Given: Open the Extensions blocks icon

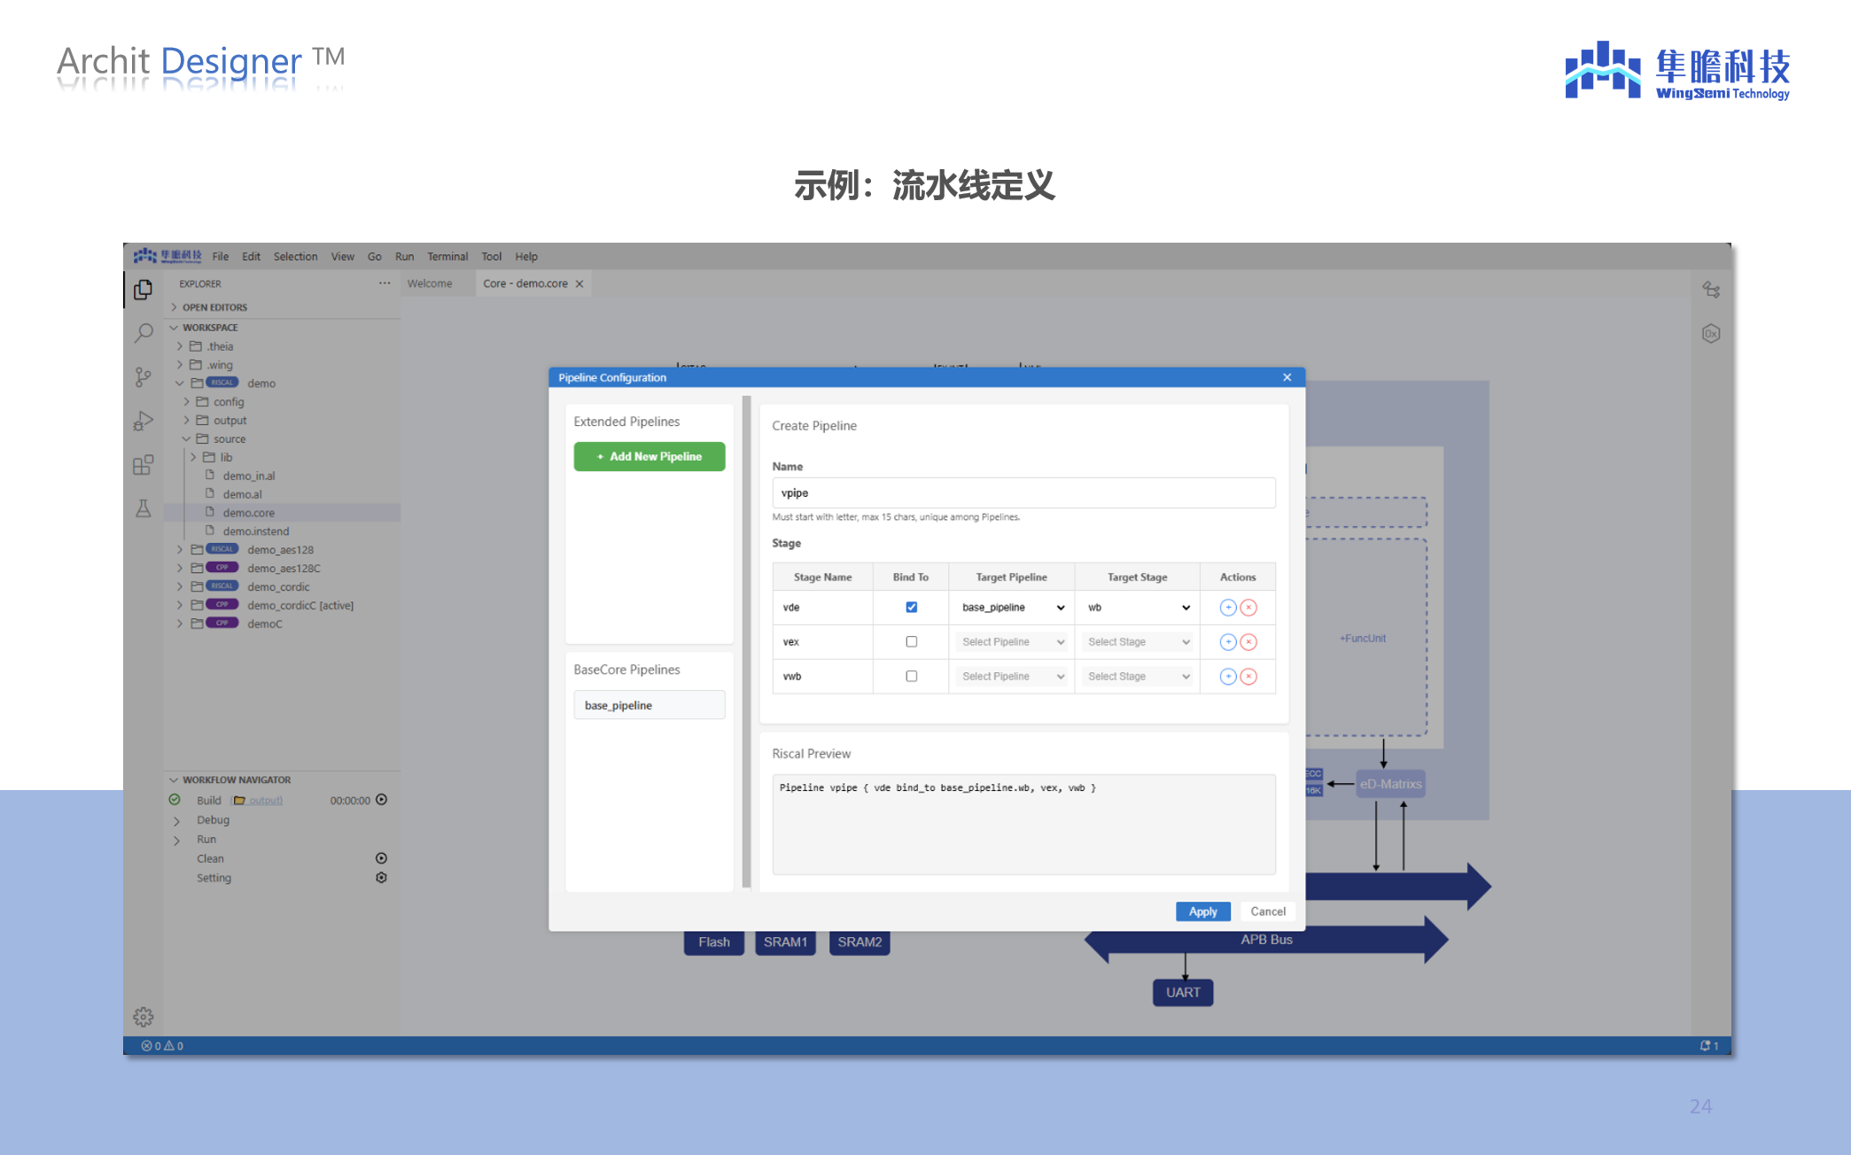Looking at the screenshot, I should (143, 464).
